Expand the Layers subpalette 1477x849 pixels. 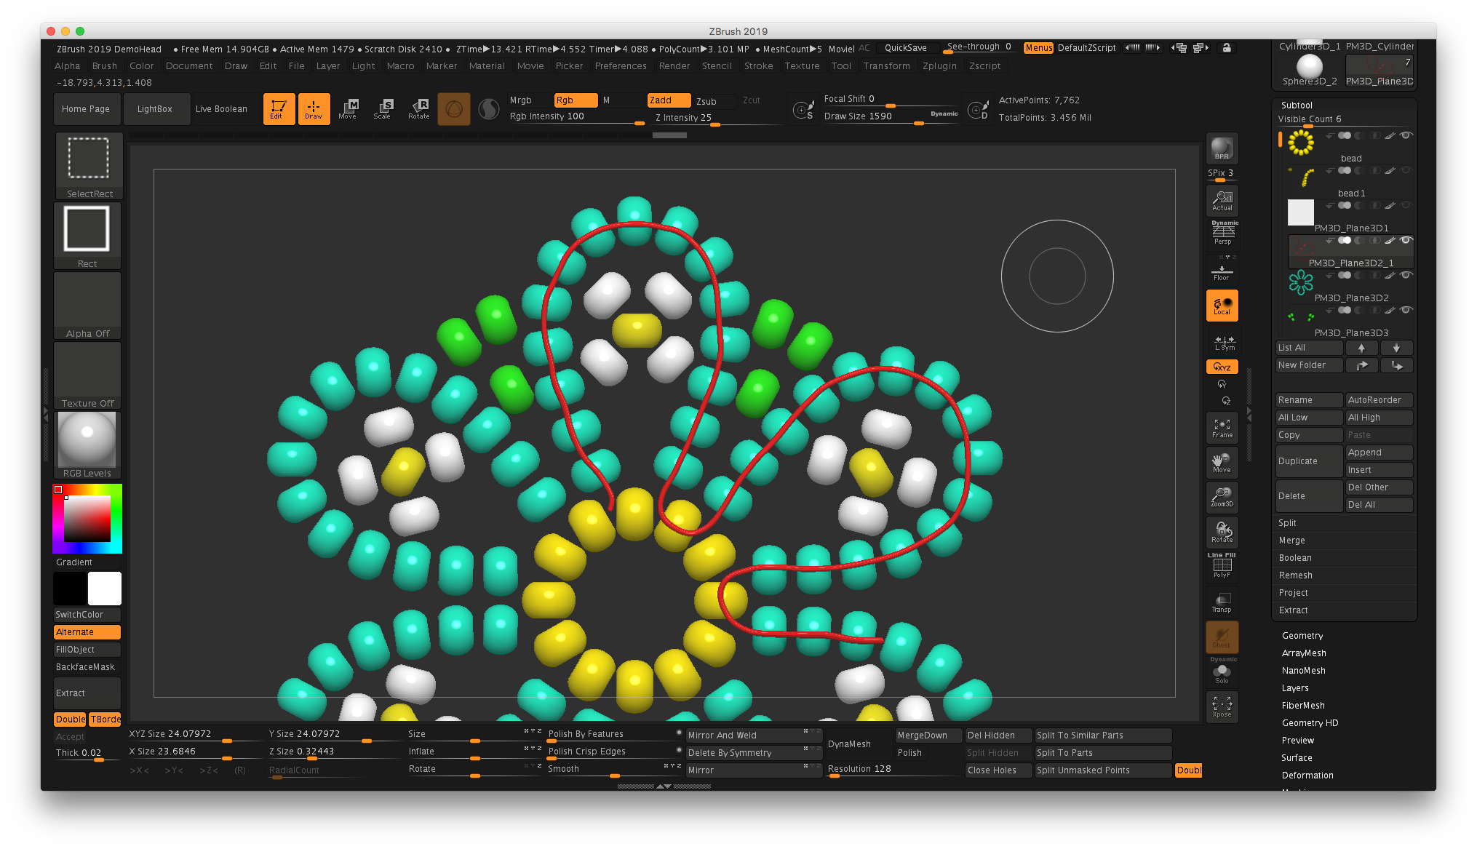pyautogui.click(x=1295, y=688)
